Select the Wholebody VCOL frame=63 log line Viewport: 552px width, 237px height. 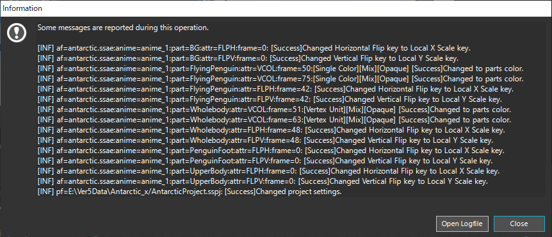(274, 120)
